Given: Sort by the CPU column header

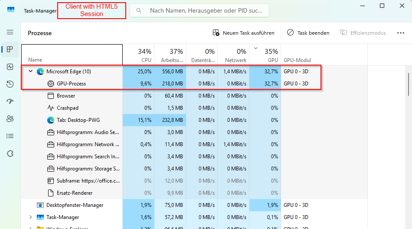Looking at the screenshot, I should (x=138, y=54).
